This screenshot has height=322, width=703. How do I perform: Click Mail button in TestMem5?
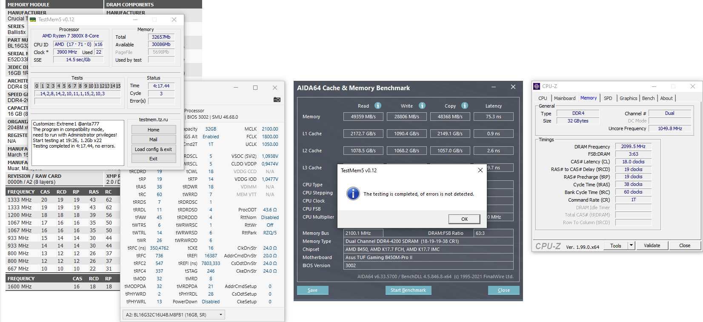coord(153,140)
